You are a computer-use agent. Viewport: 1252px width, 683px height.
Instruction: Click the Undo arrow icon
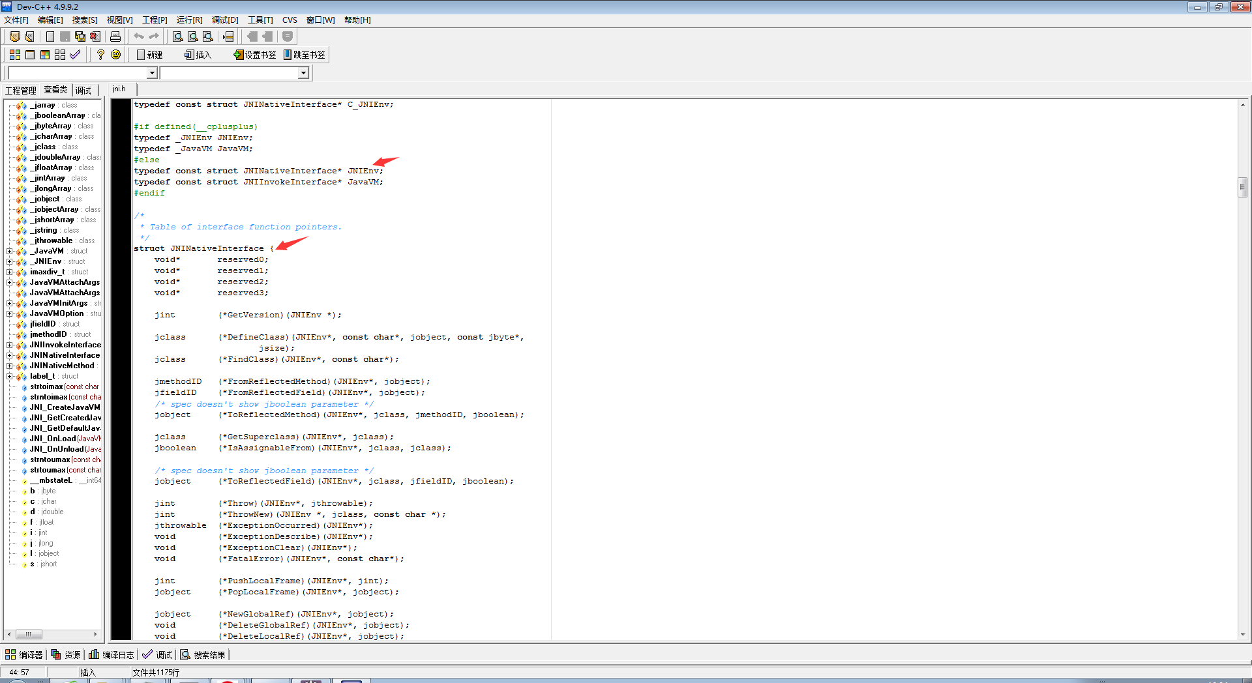[x=139, y=36]
